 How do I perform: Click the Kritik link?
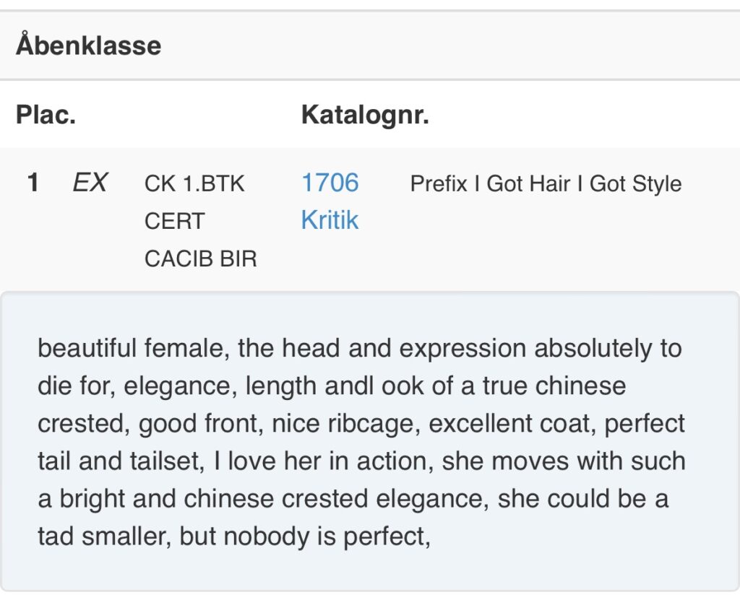pos(330,219)
